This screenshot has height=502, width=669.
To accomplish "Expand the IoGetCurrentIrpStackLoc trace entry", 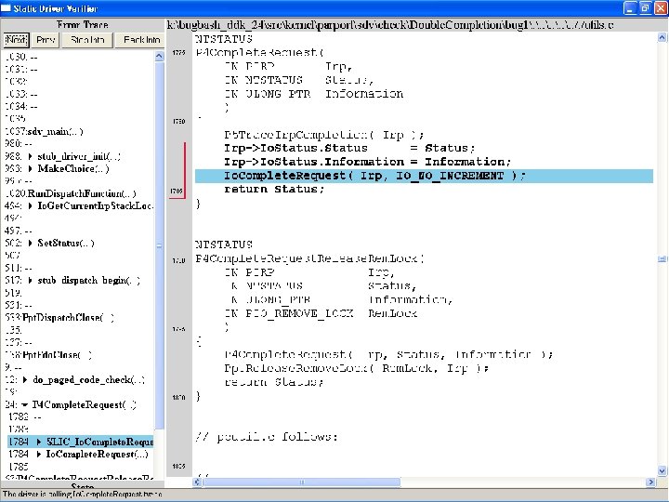I will coord(31,205).
